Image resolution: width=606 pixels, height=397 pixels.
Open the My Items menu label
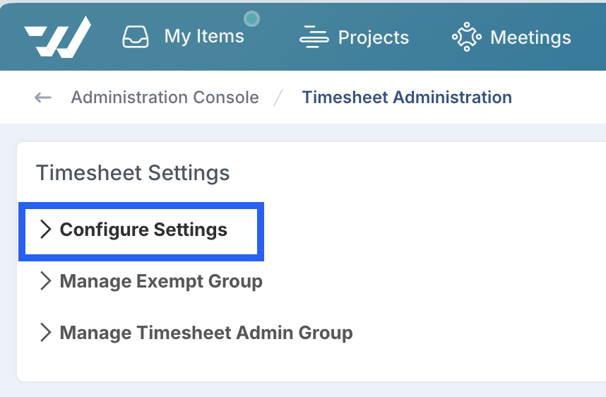204,36
